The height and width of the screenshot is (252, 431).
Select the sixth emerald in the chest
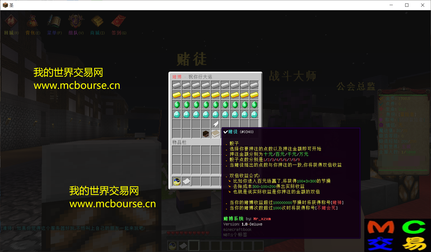225,105
